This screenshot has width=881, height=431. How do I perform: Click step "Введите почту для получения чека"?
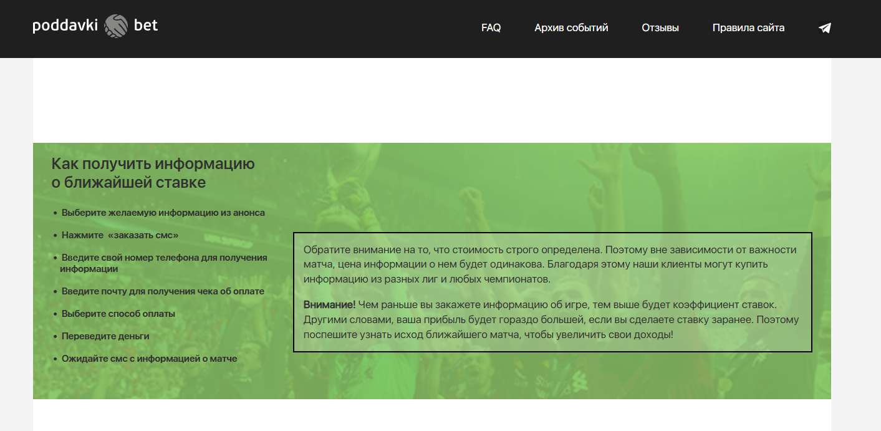pos(163,291)
